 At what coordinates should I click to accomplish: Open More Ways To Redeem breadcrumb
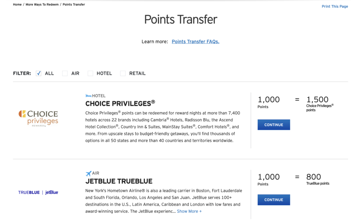[x=42, y=4]
